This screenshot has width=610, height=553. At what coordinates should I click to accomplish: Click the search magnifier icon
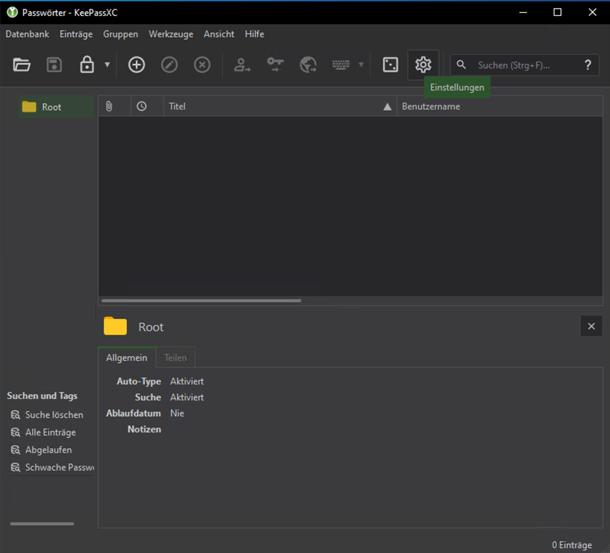(461, 64)
